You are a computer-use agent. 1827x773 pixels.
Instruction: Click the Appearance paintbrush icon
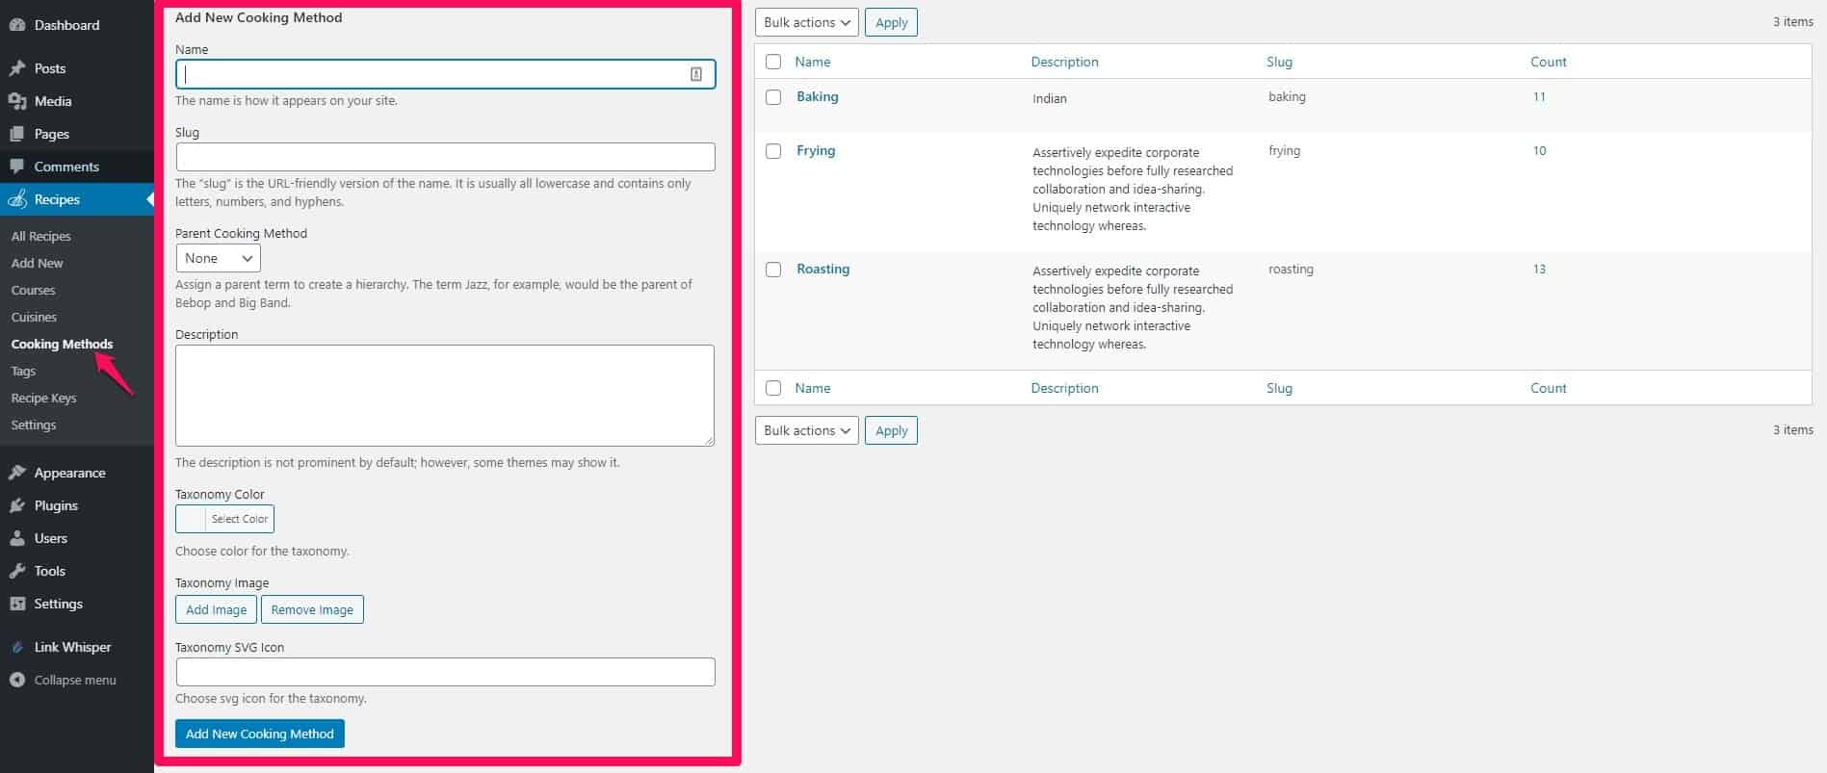pos(17,473)
